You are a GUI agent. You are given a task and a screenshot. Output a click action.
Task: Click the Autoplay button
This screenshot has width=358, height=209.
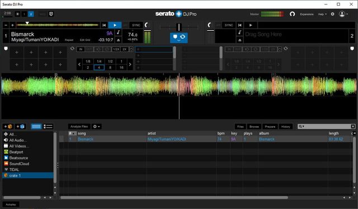(11, 205)
